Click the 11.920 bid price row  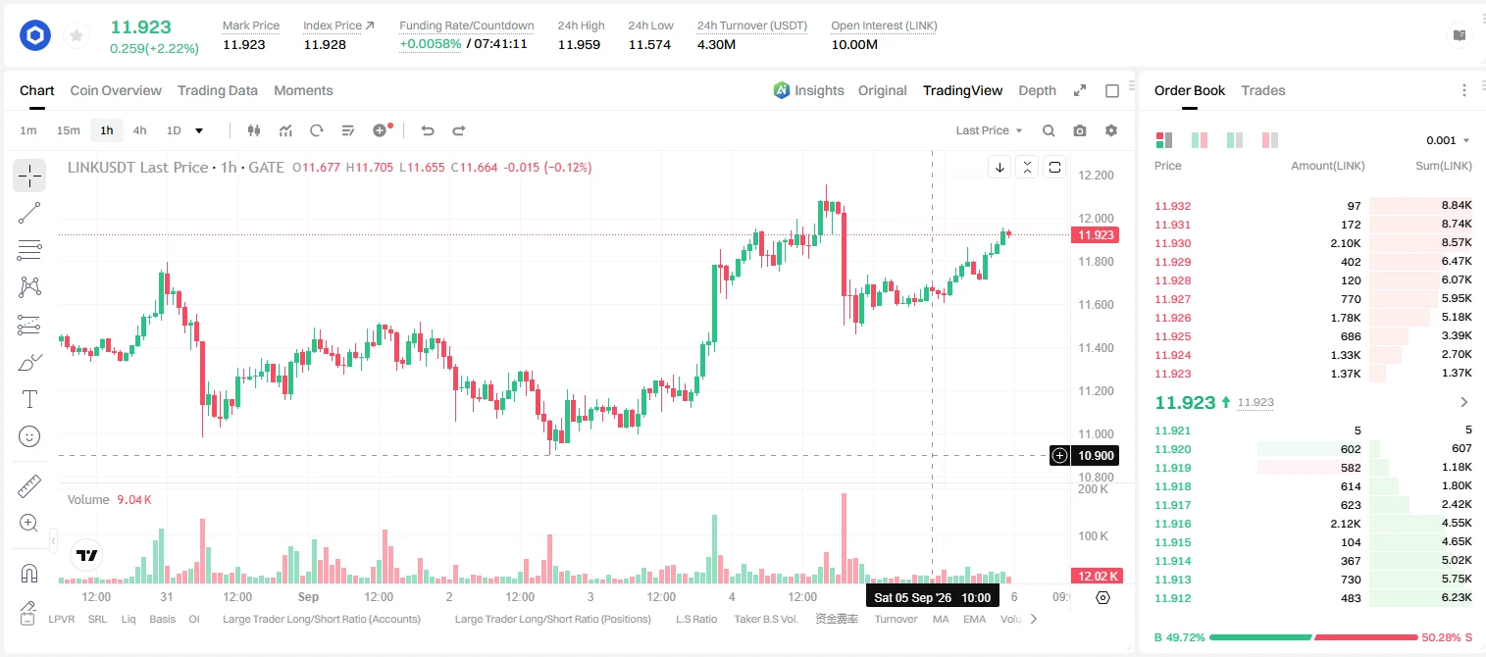(1313, 449)
